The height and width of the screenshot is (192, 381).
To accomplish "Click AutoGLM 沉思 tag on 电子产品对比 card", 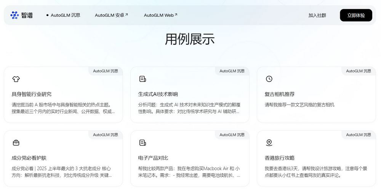I will [x=232, y=134].
